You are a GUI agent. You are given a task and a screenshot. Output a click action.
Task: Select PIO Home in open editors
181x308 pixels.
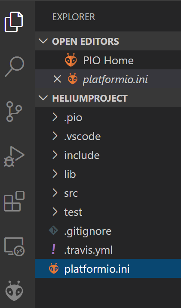[108, 60]
